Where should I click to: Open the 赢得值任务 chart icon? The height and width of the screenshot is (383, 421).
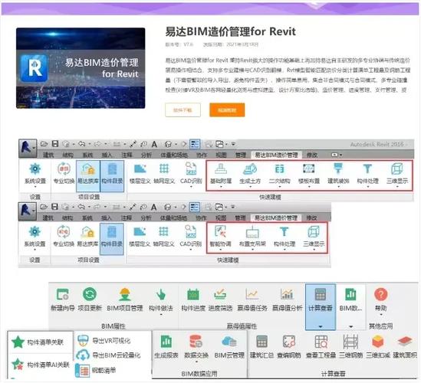tap(252, 294)
